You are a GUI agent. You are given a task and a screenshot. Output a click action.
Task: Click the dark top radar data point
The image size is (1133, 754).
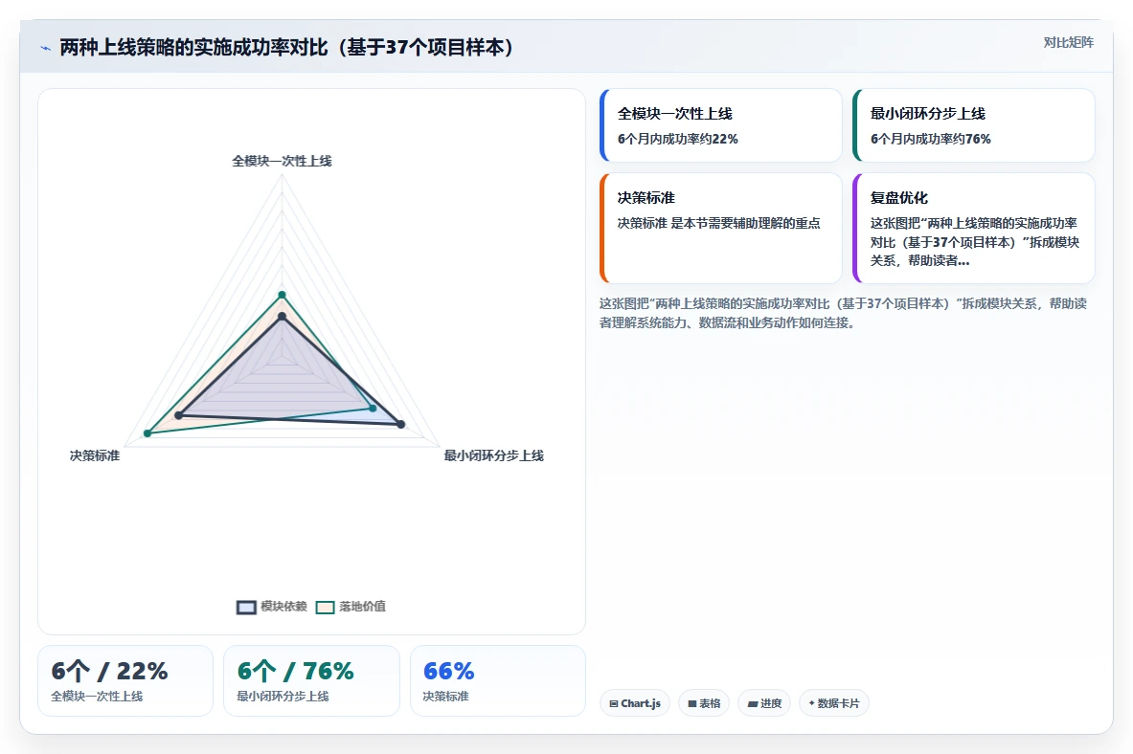(x=282, y=317)
